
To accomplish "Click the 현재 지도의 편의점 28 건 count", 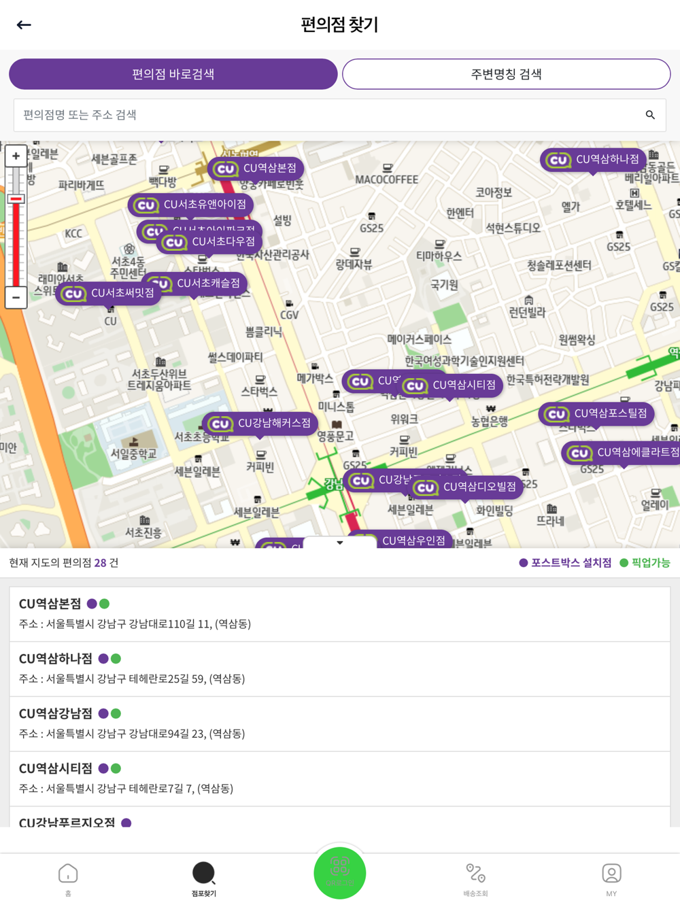I will coord(64,563).
